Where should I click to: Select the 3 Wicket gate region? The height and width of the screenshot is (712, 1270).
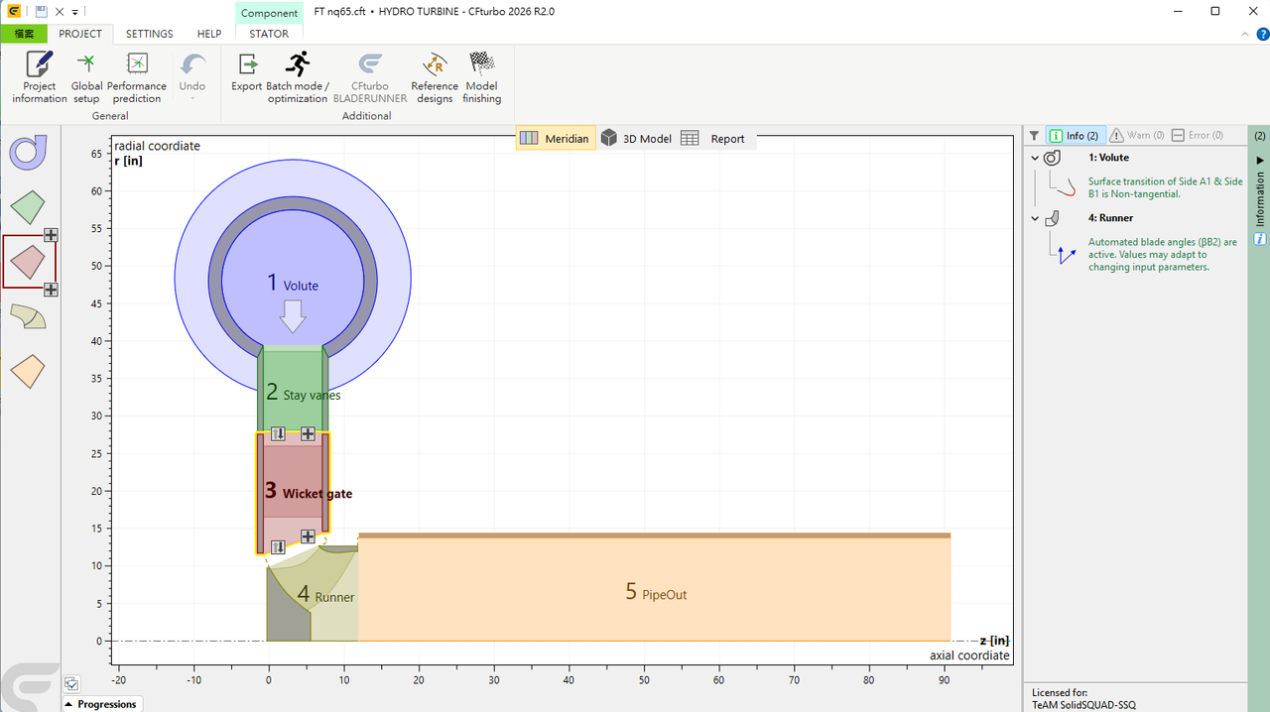click(293, 492)
